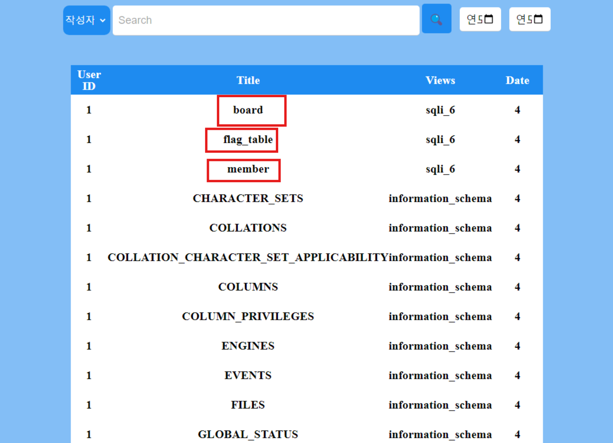Click the Date column header

click(517, 80)
